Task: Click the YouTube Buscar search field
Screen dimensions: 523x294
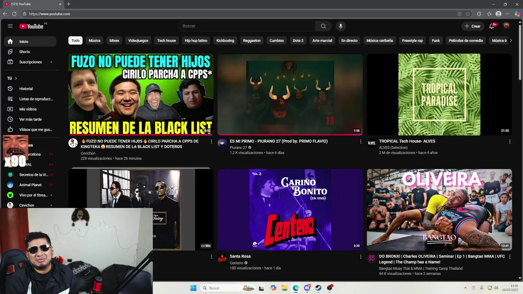Action: 247,26
